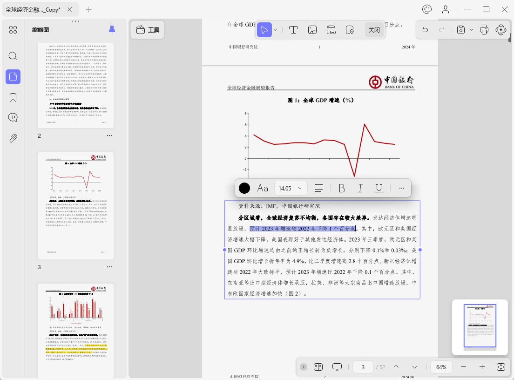The image size is (514, 380).
Task: Click the attachments paperclip icon
Action: [x=13, y=137]
